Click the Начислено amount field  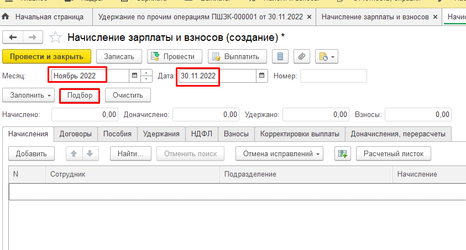85,114
